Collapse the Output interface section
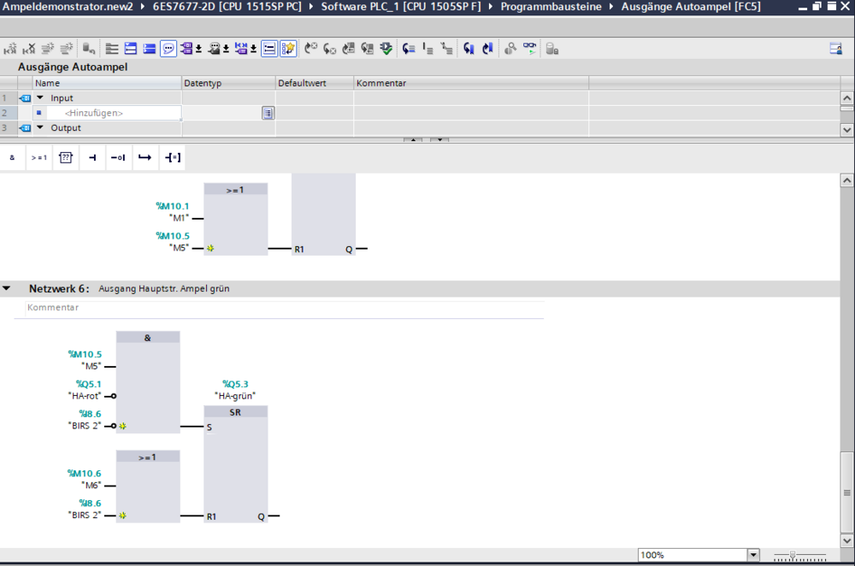The image size is (855, 566). coord(39,128)
